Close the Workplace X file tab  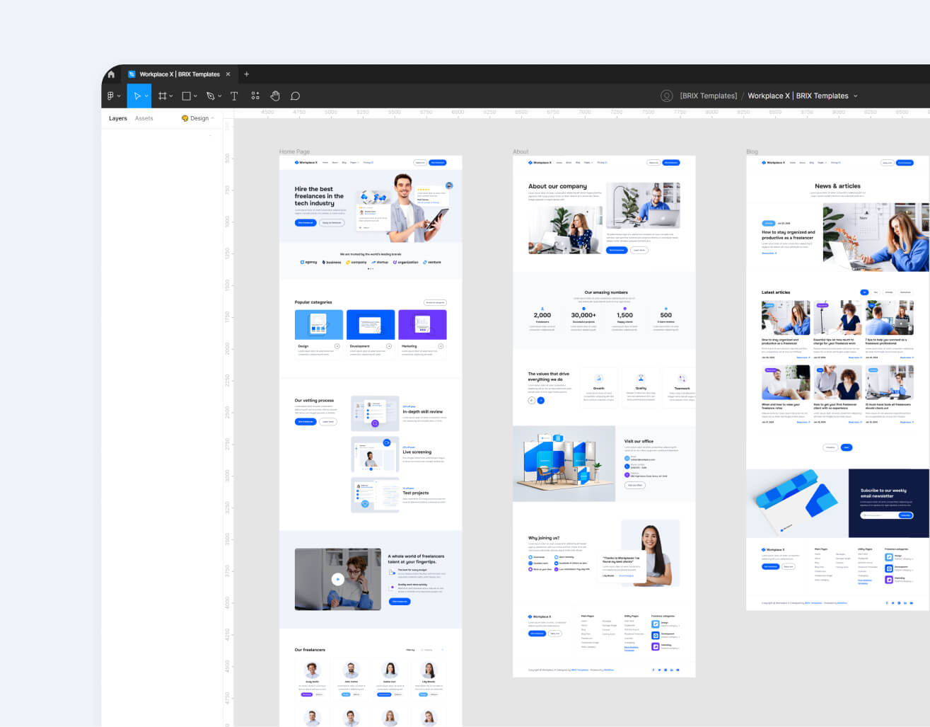228,74
